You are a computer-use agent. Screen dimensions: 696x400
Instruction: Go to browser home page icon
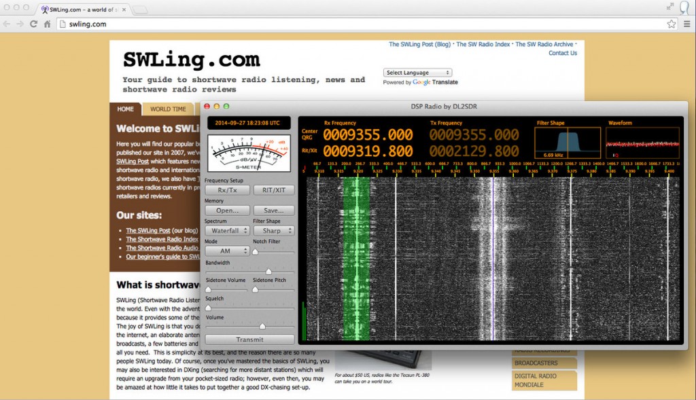click(x=47, y=24)
